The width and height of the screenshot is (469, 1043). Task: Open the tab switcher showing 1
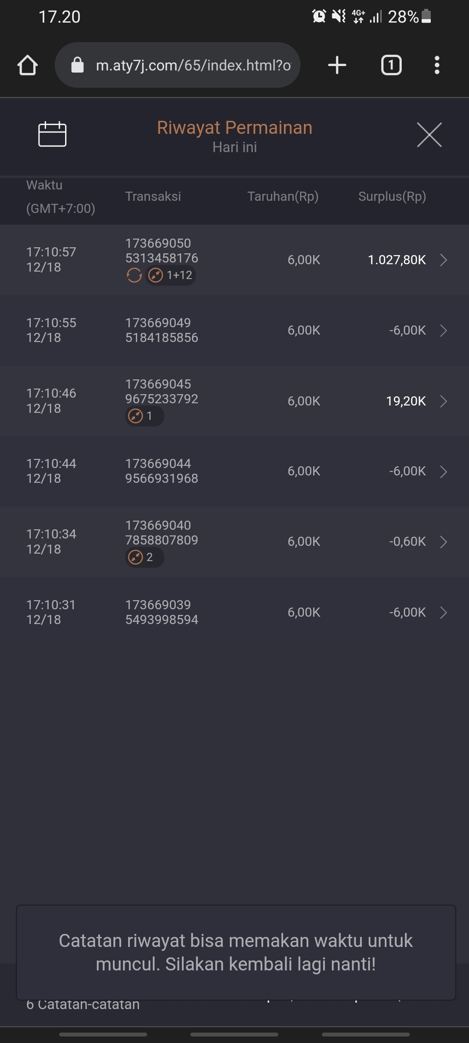click(x=391, y=65)
